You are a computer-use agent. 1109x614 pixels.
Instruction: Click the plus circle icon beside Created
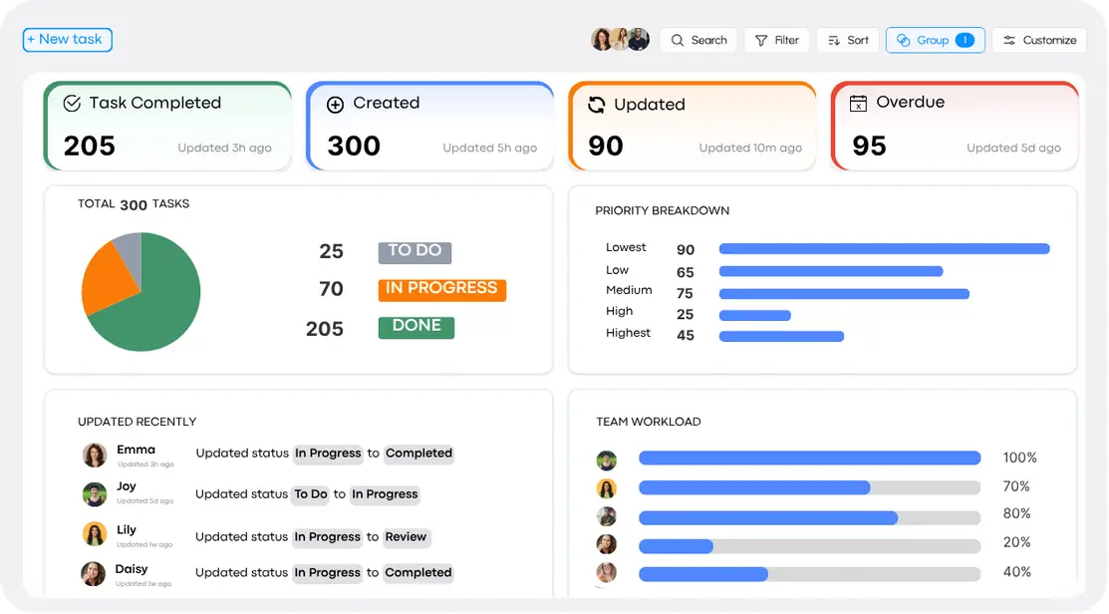pyautogui.click(x=335, y=104)
